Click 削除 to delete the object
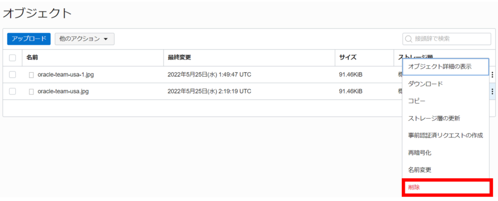 pyautogui.click(x=414, y=187)
